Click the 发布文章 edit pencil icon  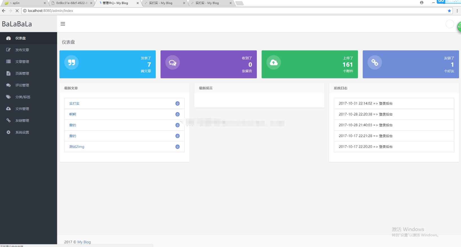click(x=8, y=50)
